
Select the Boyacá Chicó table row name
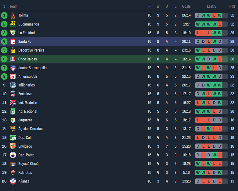28,164
